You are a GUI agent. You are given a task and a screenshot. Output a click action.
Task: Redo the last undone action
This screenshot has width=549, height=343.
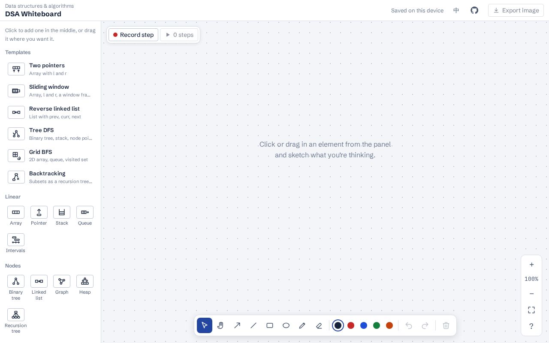click(x=425, y=325)
